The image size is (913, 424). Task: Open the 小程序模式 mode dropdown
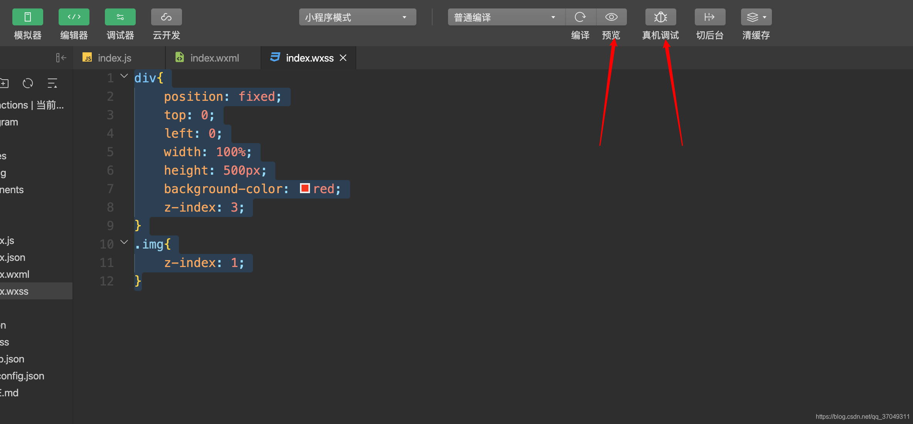coord(357,17)
